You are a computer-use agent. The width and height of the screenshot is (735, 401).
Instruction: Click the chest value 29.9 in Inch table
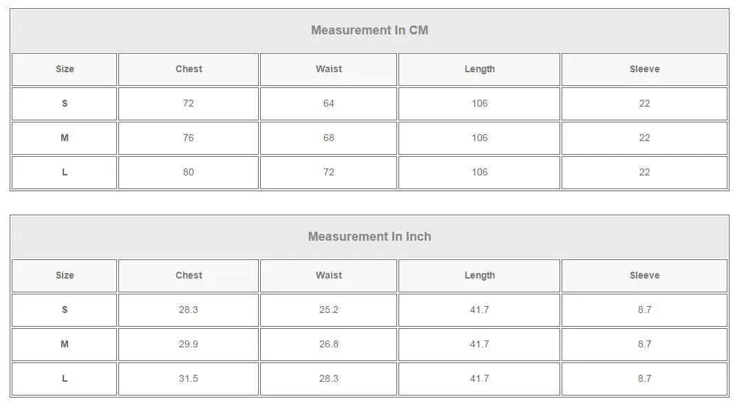point(189,344)
